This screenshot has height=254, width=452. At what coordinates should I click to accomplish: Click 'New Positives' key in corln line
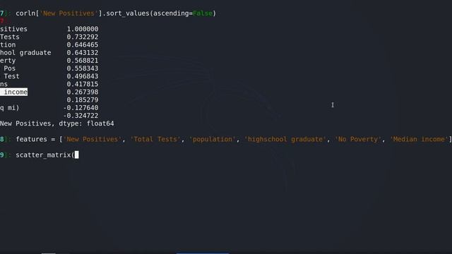(69, 13)
